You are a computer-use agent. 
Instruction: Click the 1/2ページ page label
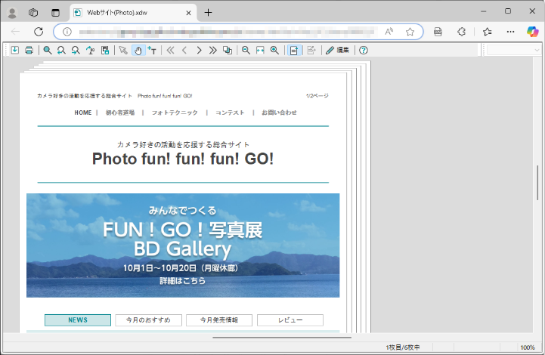[317, 95]
